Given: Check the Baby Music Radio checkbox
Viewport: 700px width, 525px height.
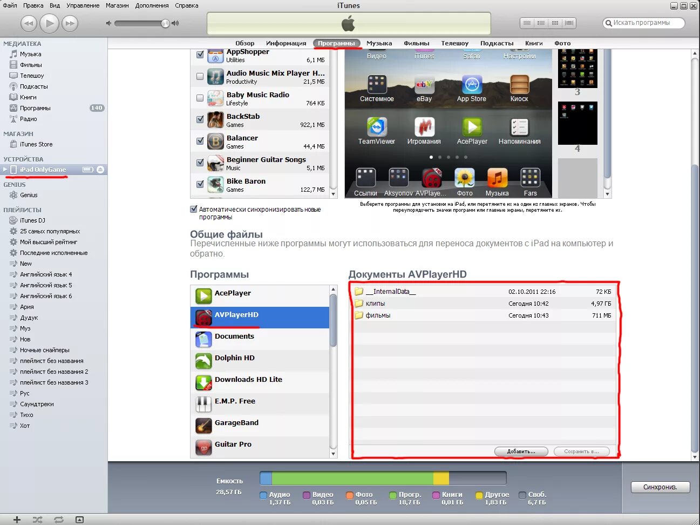Looking at the screenshot, I should [200, 98].
